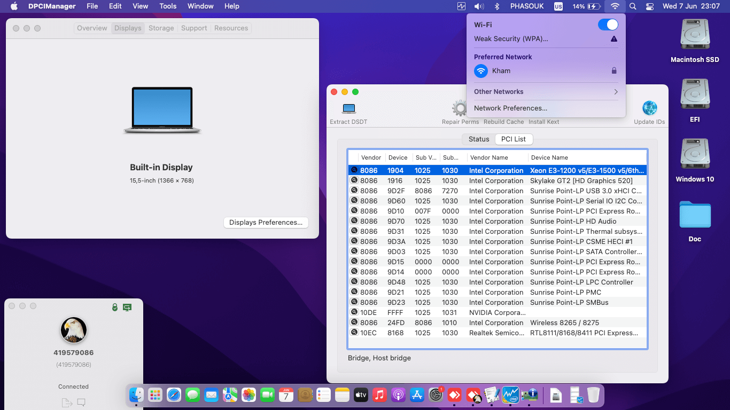Open the Launchpad icon in the Dock
Viewport: 730px width, 410px height.
click(154, 395)
